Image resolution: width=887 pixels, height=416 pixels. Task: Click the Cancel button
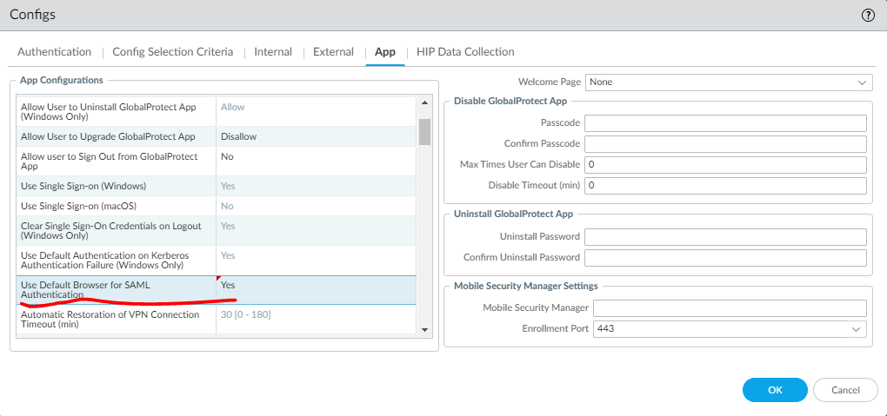(x=845, y=390)
